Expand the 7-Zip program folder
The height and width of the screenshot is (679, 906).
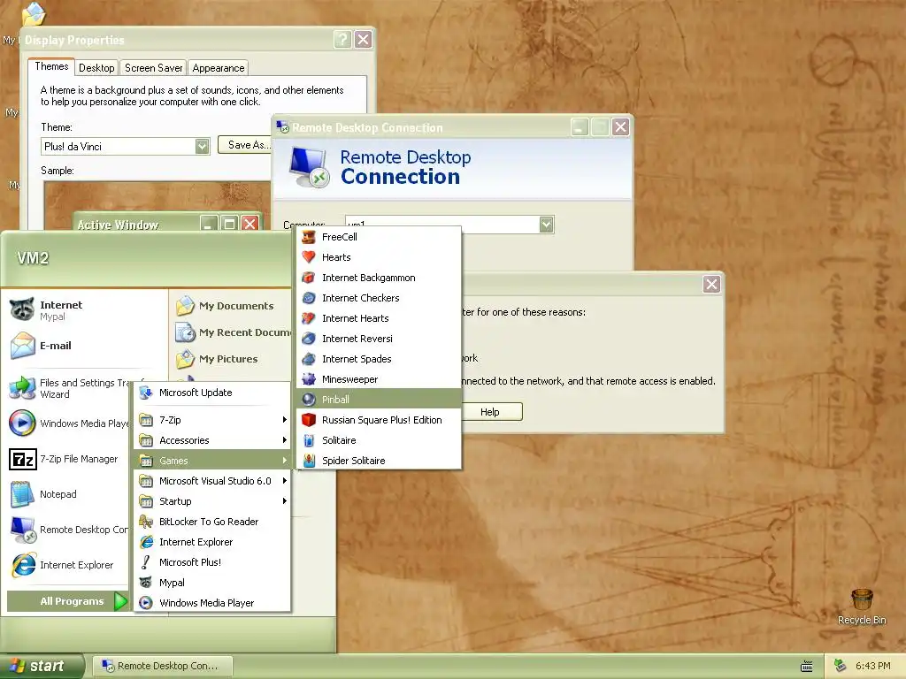click(212, 420)
